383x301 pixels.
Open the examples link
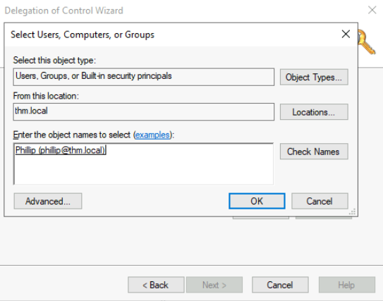click(152, 135)
